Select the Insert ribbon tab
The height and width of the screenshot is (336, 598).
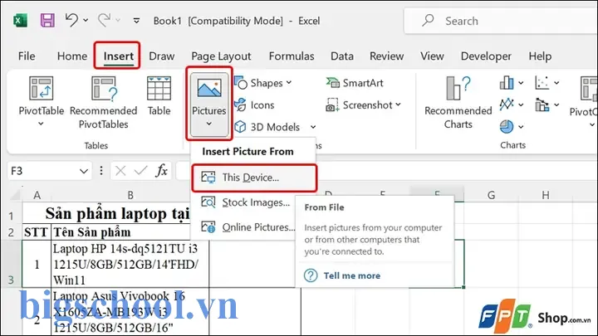tap(118, 56)
